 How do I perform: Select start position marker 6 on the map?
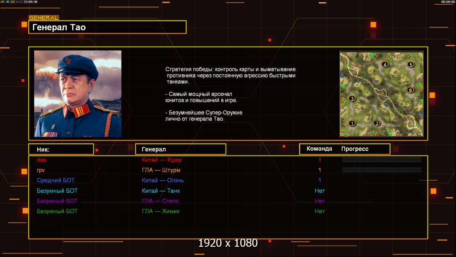(410, 90)
